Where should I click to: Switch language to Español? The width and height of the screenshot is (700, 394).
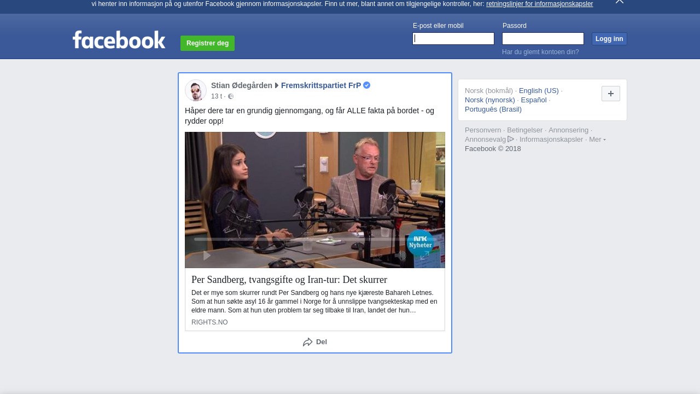(x=534, y=100)
